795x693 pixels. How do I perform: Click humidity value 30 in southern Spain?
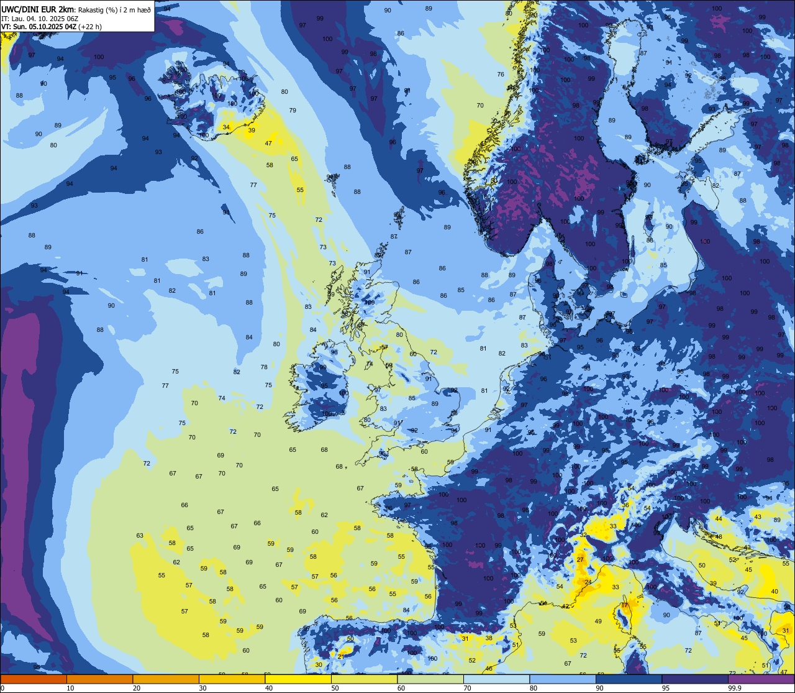319,664
